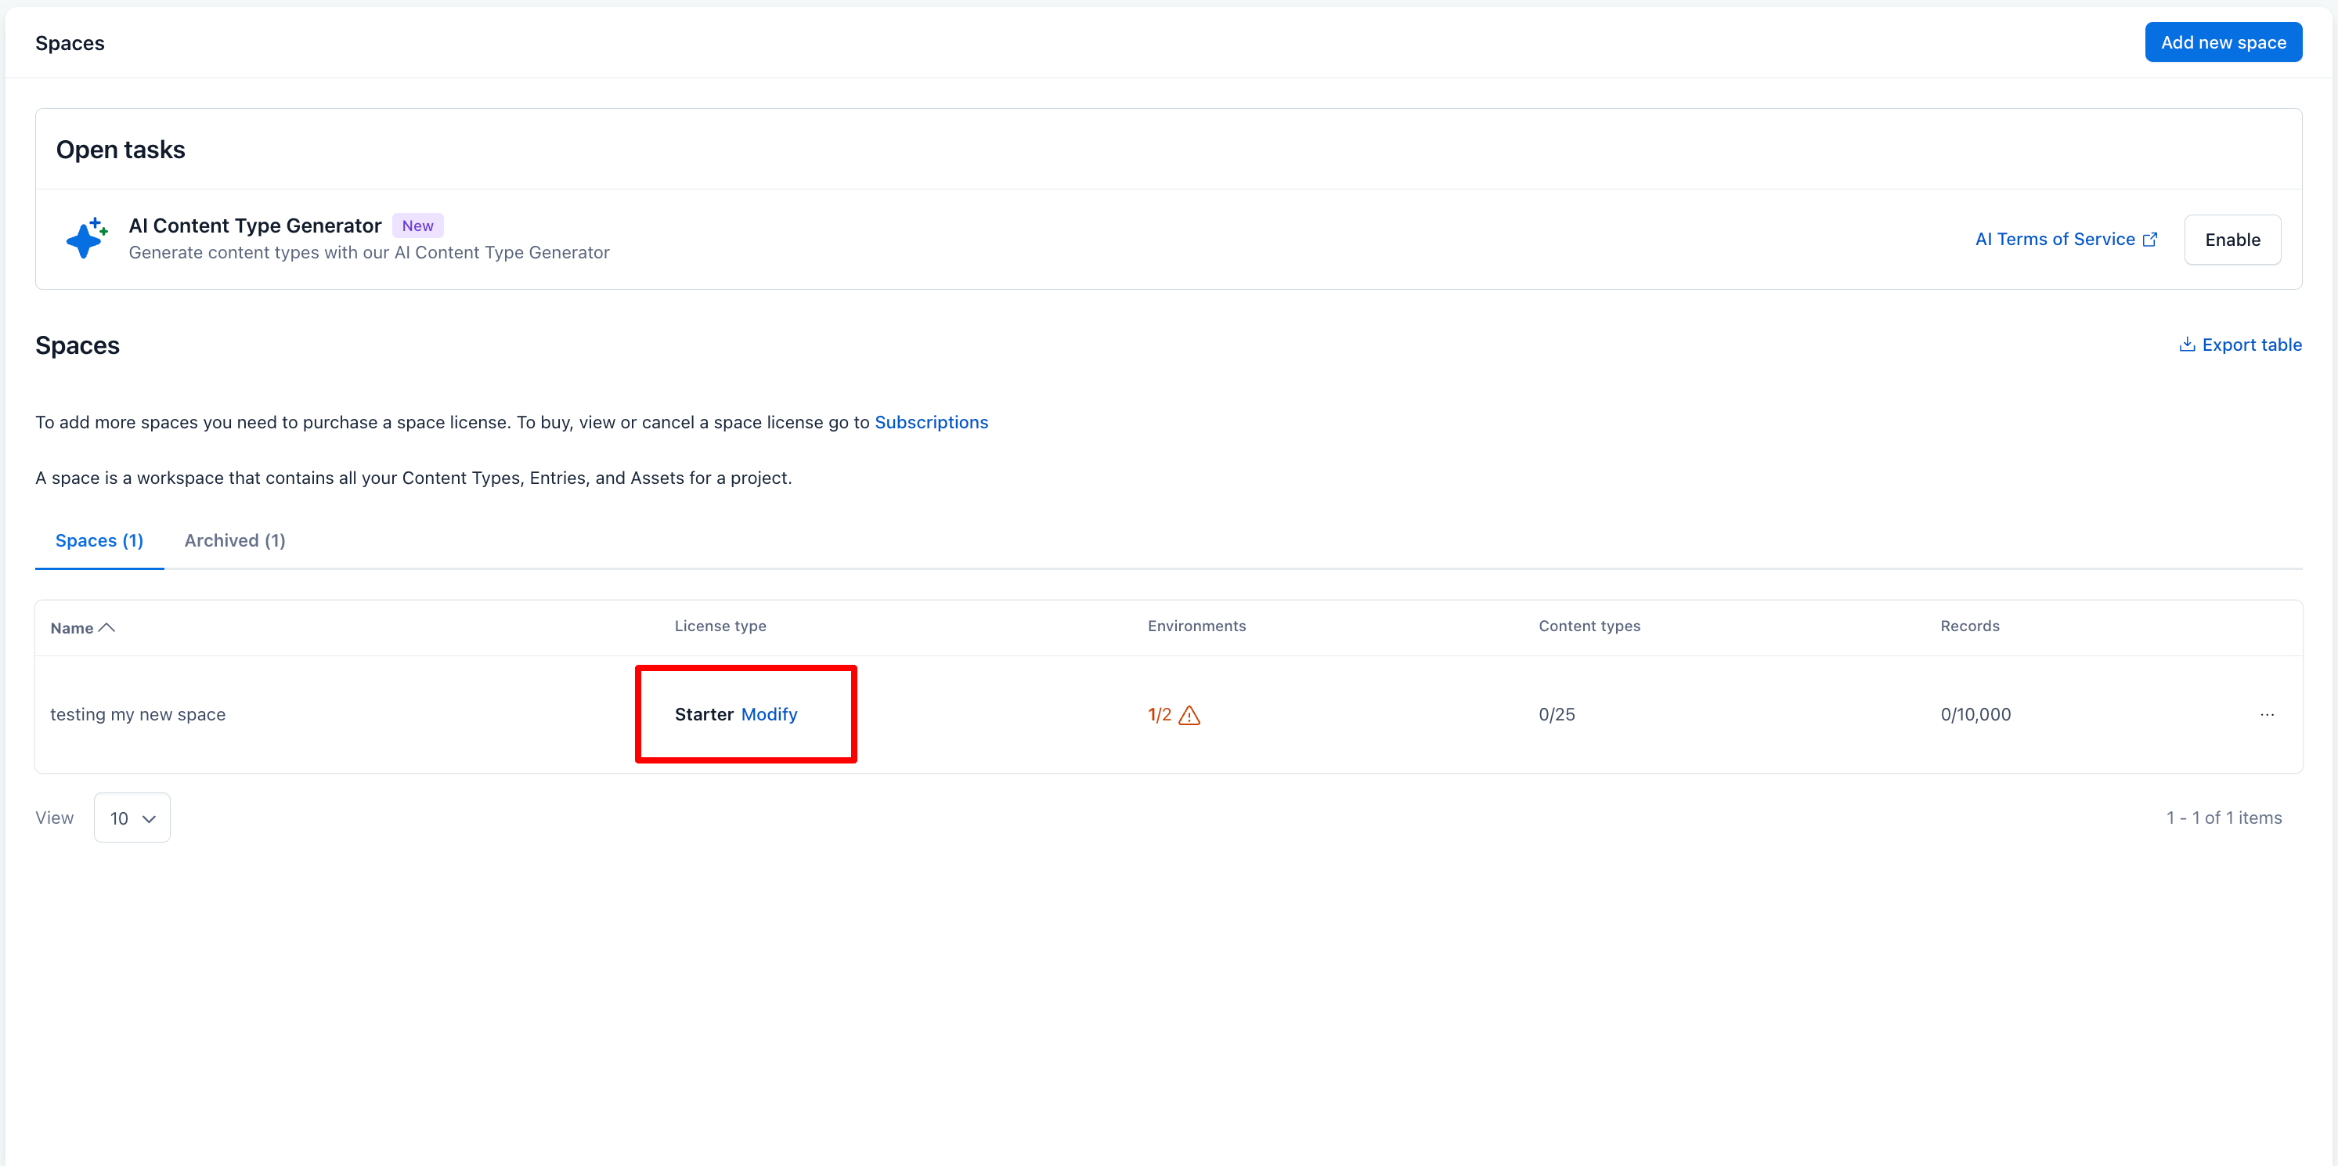
Task: Click the environments warning triangle icon
Action: click(1189, 716)
